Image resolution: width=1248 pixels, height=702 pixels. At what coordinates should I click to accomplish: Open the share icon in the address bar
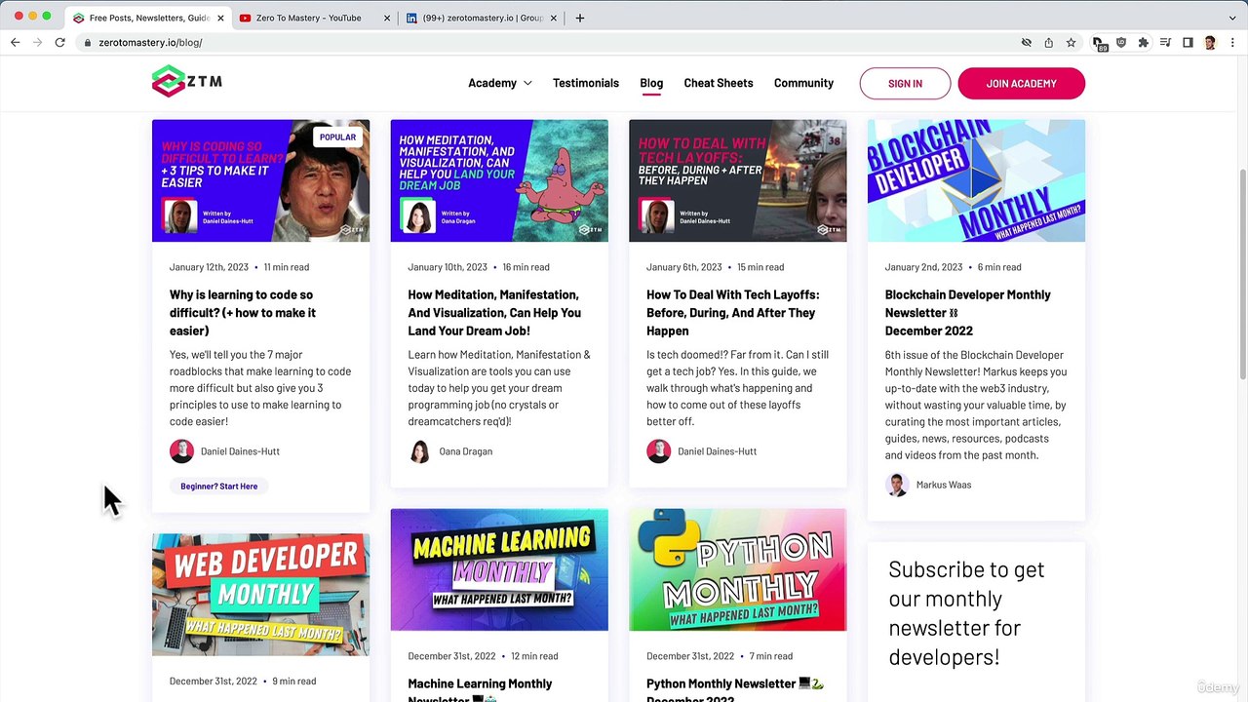click(x=1048, y=43)
